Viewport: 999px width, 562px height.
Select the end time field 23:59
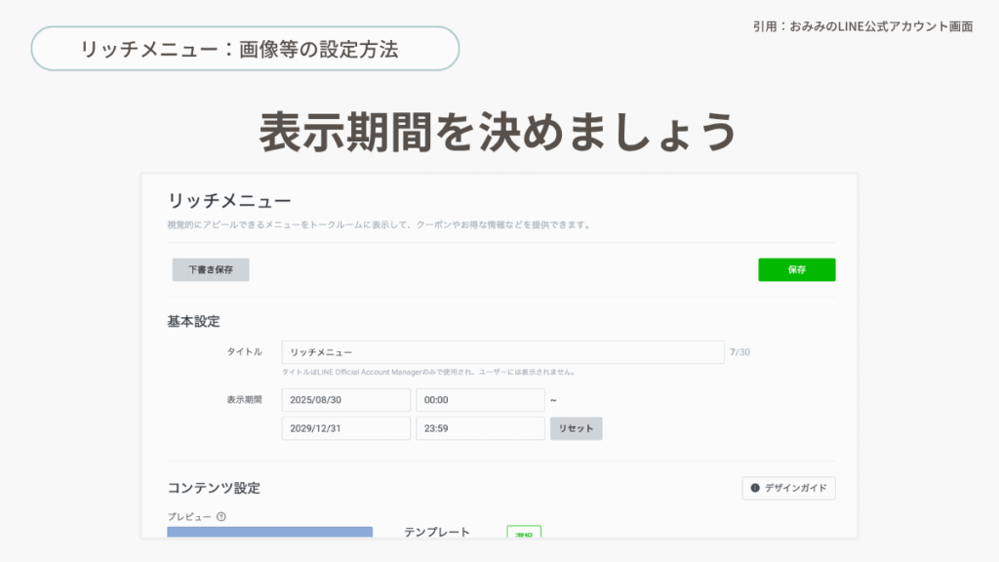tap(479, 428)
